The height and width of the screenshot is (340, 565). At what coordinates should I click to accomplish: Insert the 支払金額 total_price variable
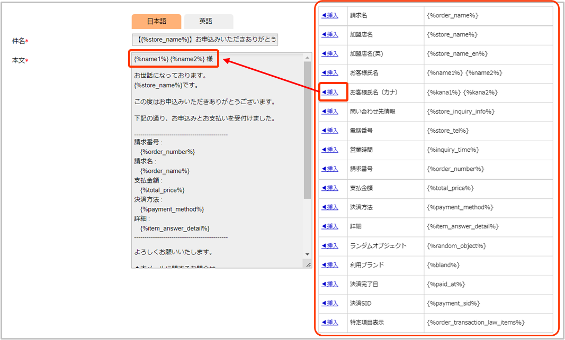click(330, 188)
